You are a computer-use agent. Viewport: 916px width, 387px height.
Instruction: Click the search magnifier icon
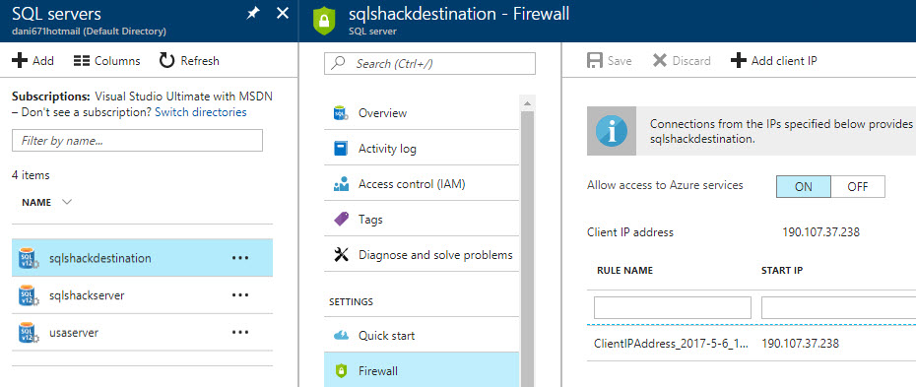pos(338,63)
